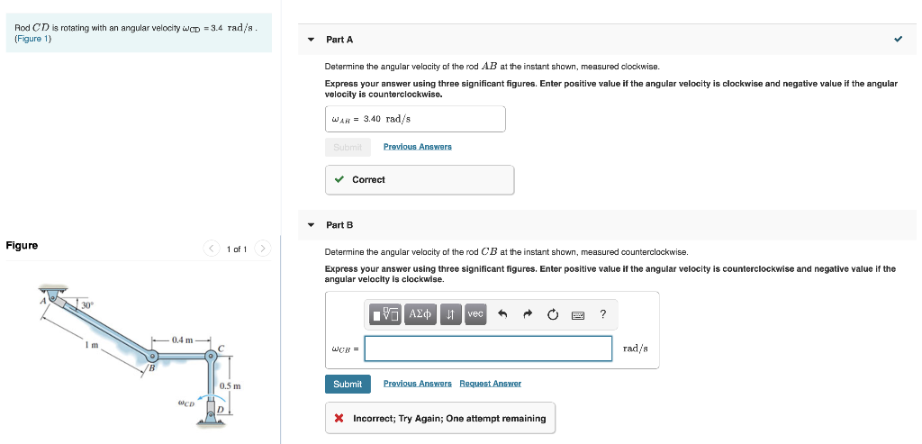This screenshot has width=922, height=444.
Task: Go to previous figure arrow
Action: pyautogui.click(x=212, y=249)
